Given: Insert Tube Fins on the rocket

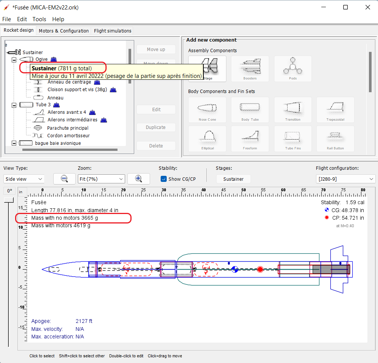Looking at the screenshot, I should point(293,139).
